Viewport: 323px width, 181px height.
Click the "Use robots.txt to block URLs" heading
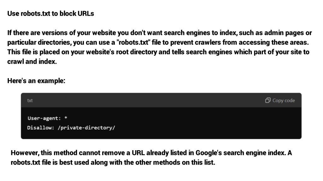[51, 14]
